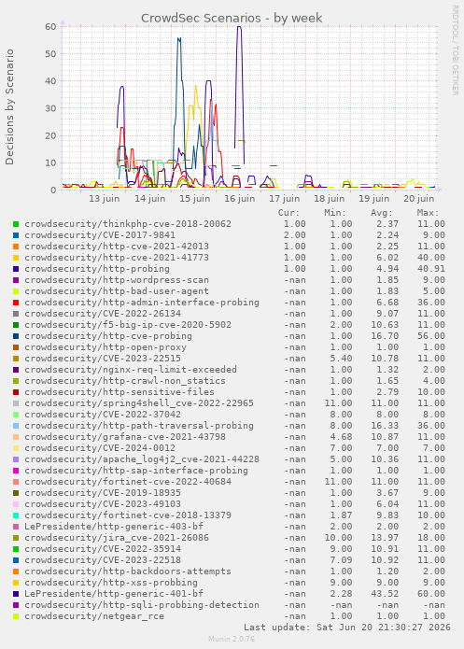The height and width of the screenshot is (649, 464).
Task: Click legend entry crowdsecurity/http-probing
Action: 97,269
